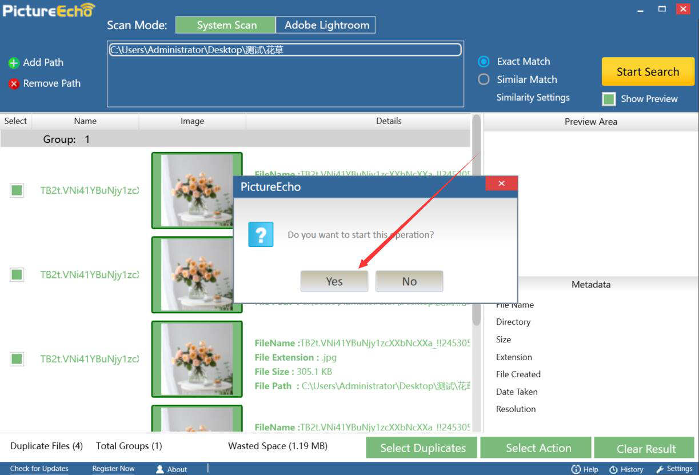Uncheck the second duplicate file checkbox
This screenshot has height=475, width=699.
coord(17,275)
